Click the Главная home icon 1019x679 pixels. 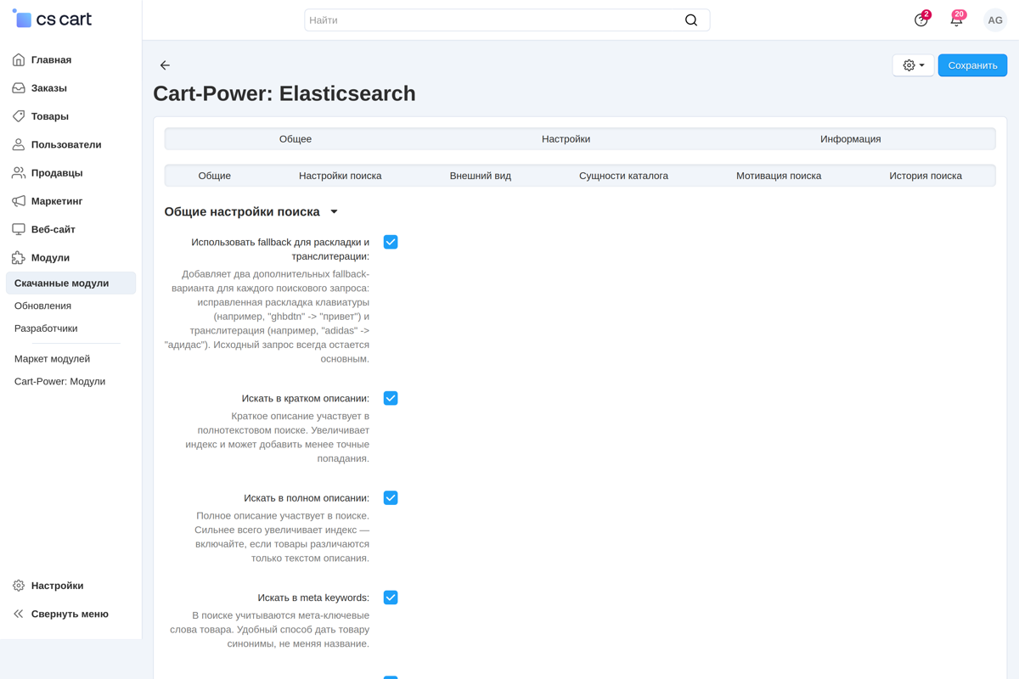[19, 60]
